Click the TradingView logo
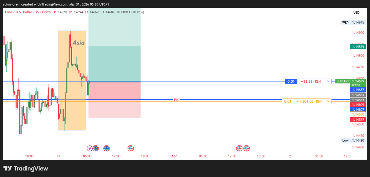 point(26,168)
